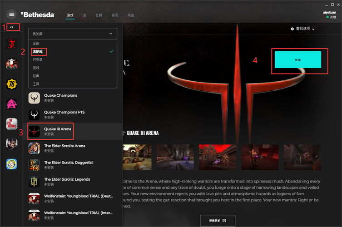342x227 pixels.
Task: Expand the 游戏选项 dropdown chevron
Action: 313,29
